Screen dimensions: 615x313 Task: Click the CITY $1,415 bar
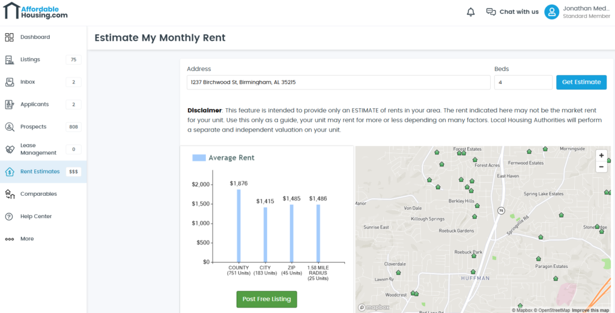[x=265, y=234]
